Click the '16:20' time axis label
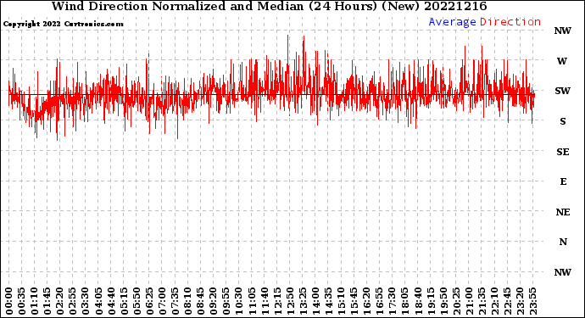This screenshot has width=585, height=318. coord(367,301)
